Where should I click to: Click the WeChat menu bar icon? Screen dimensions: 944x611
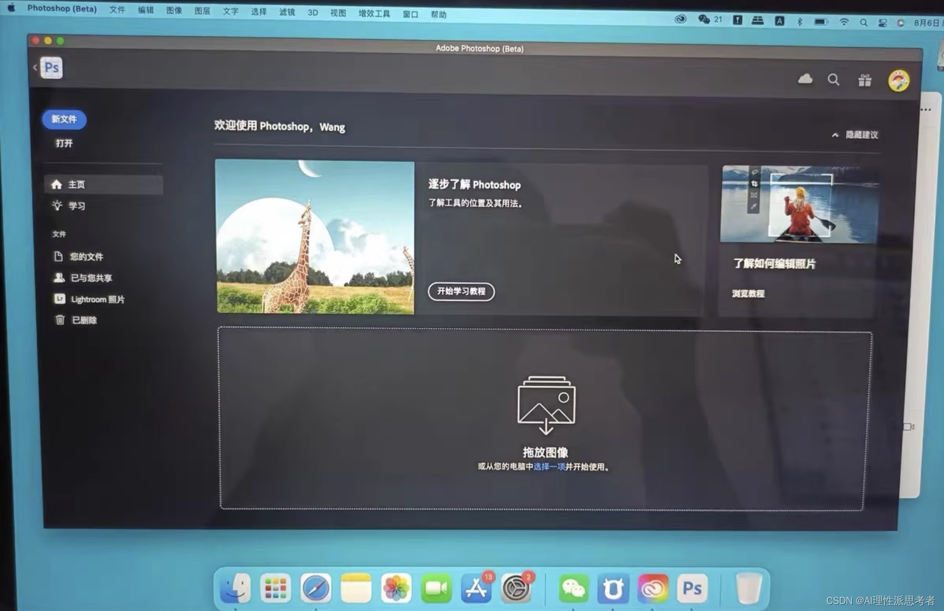coord(704,19)
